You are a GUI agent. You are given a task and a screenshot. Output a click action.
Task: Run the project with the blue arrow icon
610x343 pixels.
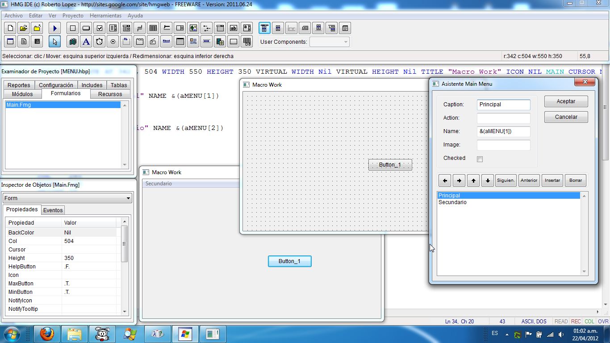(54, 28)
